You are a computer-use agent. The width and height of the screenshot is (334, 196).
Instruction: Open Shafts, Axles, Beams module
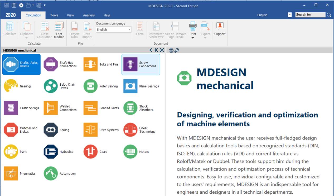click(21, 64)
